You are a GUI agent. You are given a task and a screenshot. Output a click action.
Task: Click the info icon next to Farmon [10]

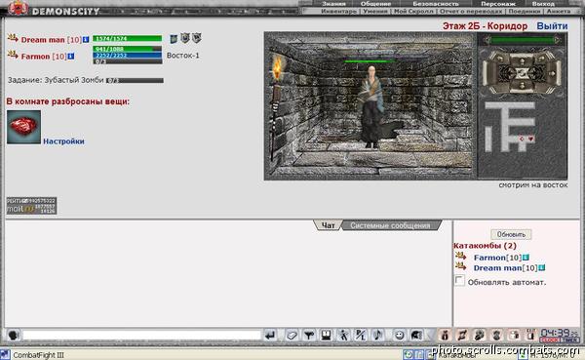pos(71,56)
